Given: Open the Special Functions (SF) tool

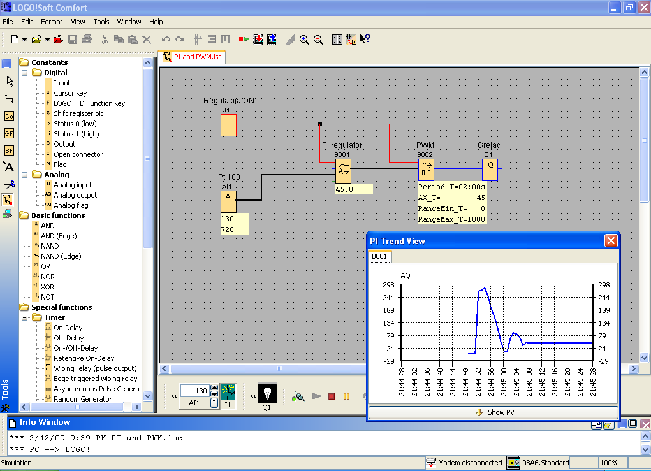Looking at the screenshot, I should pyautogui.click(x=9, y=150).
